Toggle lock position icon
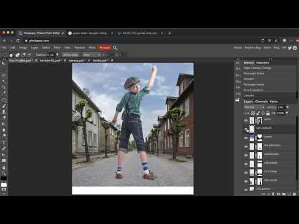 click(x=263, y=113)
